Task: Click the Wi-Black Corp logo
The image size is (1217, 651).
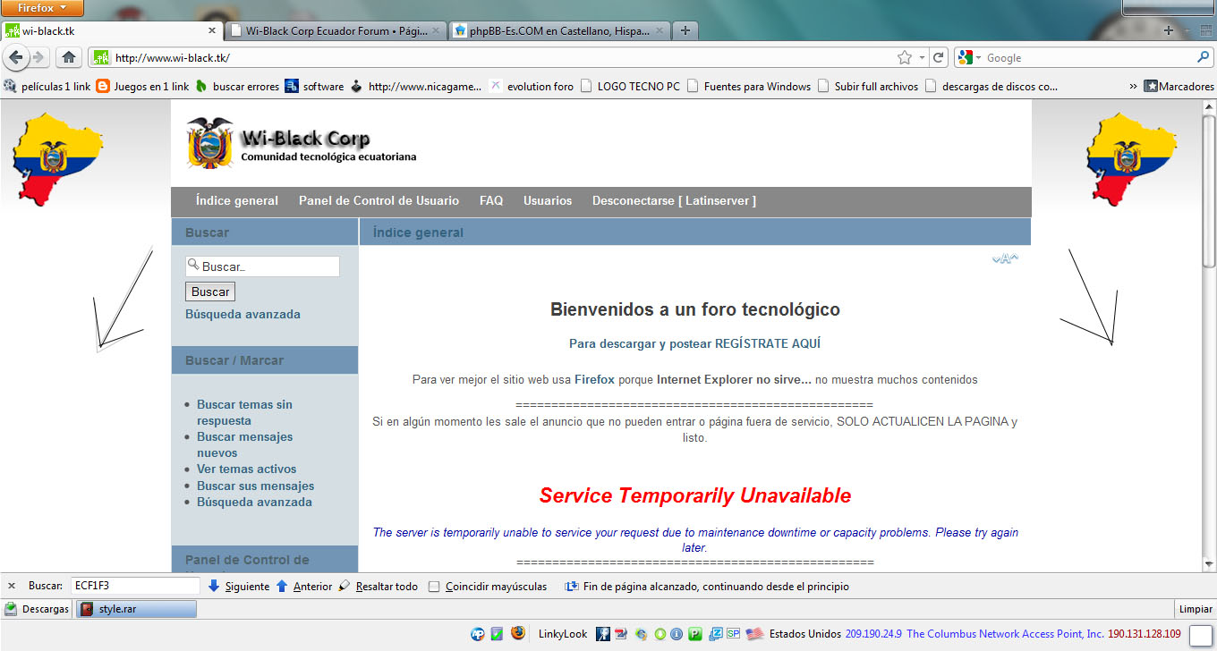Action: (x=302, y=143)
